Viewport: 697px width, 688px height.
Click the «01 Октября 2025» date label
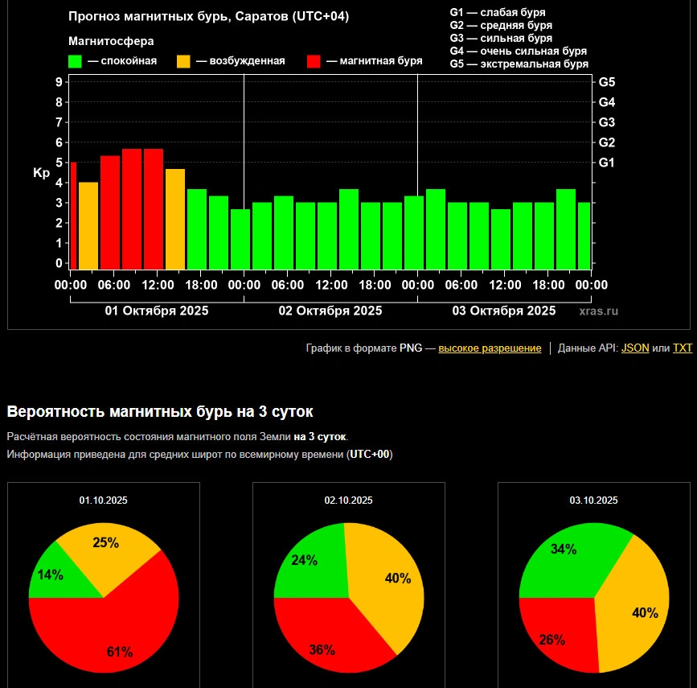pyautogui.click(x=157, y=311)
